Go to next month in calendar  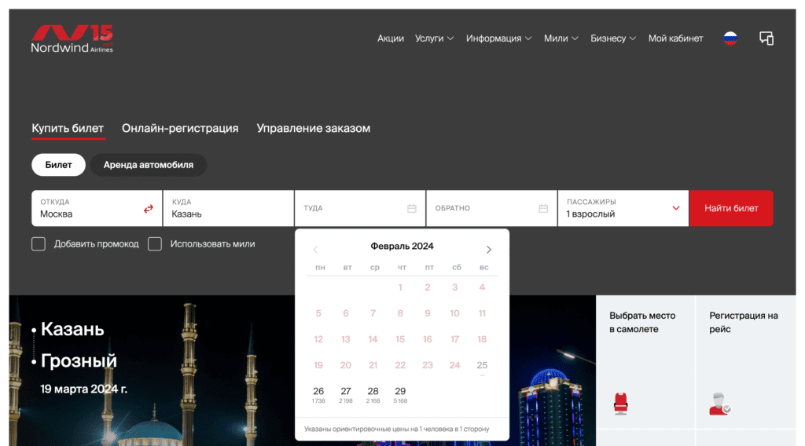[x=489, y=250]
